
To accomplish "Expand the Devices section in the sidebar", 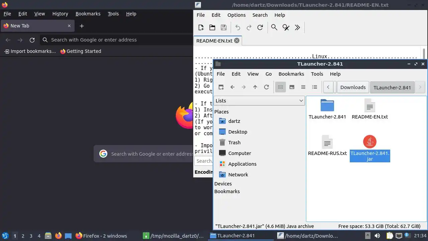I will [223, 184].
